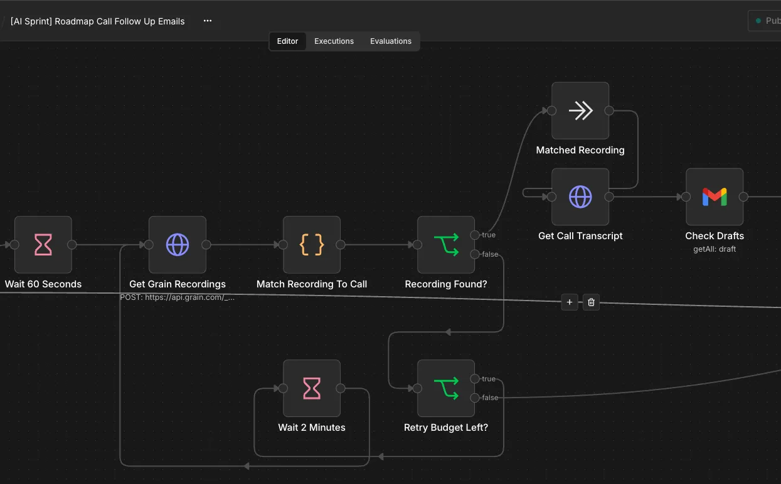The width and height of the screenshot is (781, 484).
Task: Click the 'Get Grain Recordings' node label
Action: pyautogui.click(x=178, y=284)
